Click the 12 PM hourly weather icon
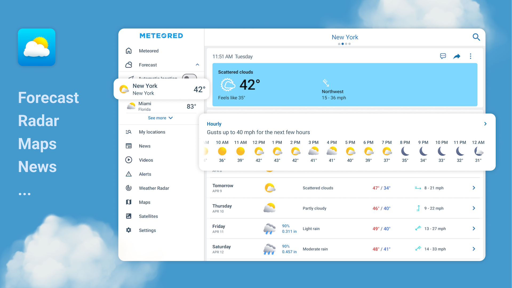The height and width of the screenshot is (288, 512). [x=259, y=151]
